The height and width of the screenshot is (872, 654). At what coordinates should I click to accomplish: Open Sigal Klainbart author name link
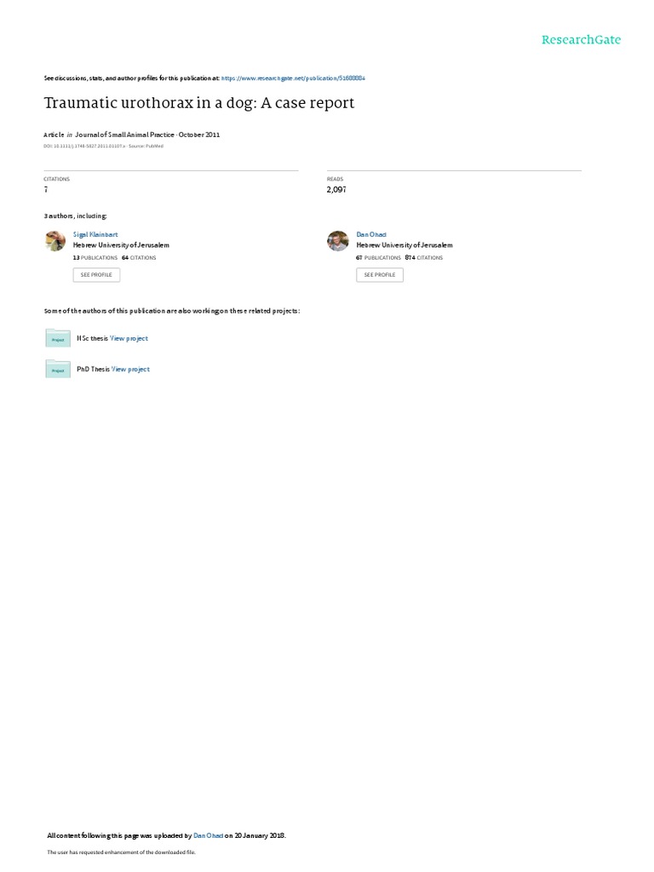pos(95,235)
